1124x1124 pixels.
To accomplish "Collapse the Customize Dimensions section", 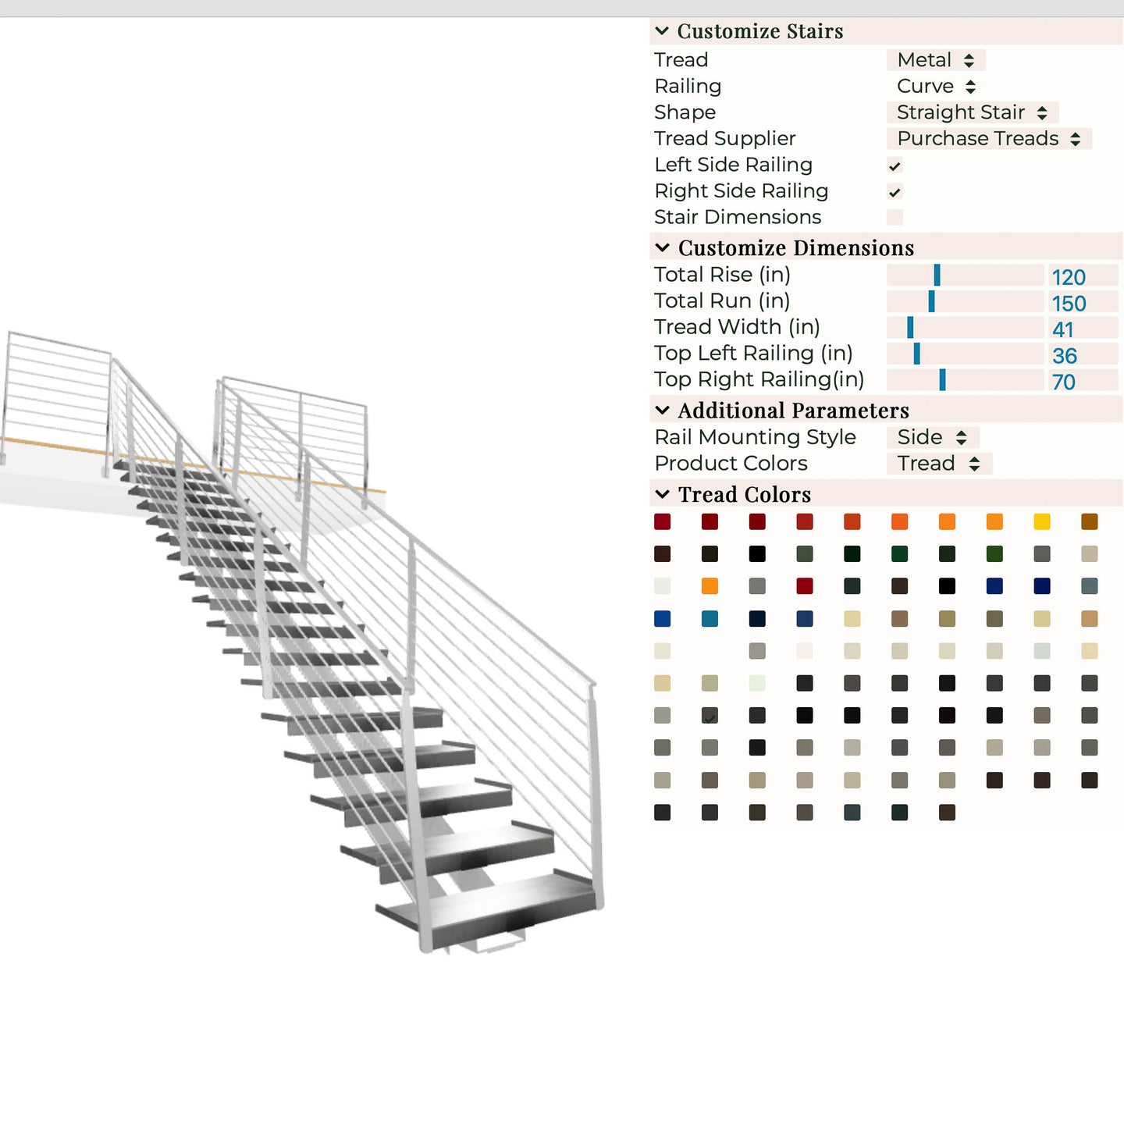I will click(663, 248).
